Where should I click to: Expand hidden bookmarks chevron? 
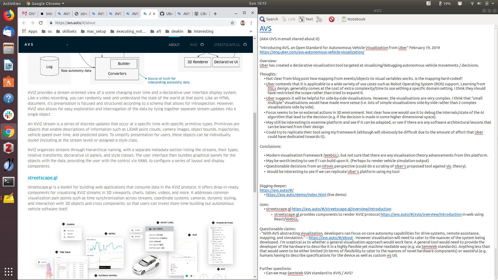pos(251,31)
